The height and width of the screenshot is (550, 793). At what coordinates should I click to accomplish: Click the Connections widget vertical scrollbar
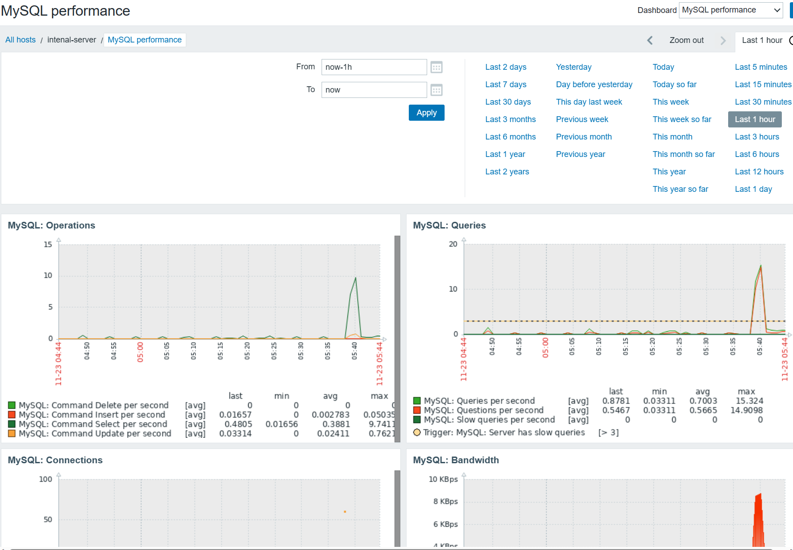click(397, 508)
